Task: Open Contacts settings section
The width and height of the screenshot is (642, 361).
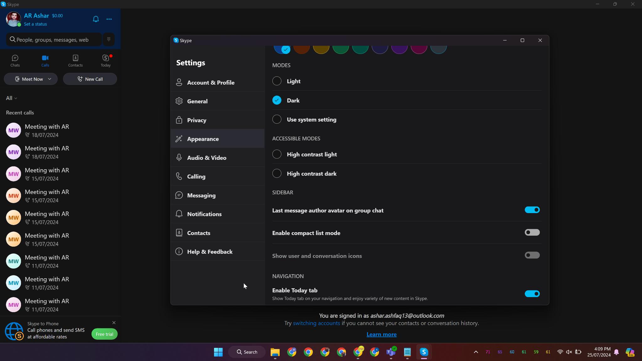Action: tap(218, 233)
